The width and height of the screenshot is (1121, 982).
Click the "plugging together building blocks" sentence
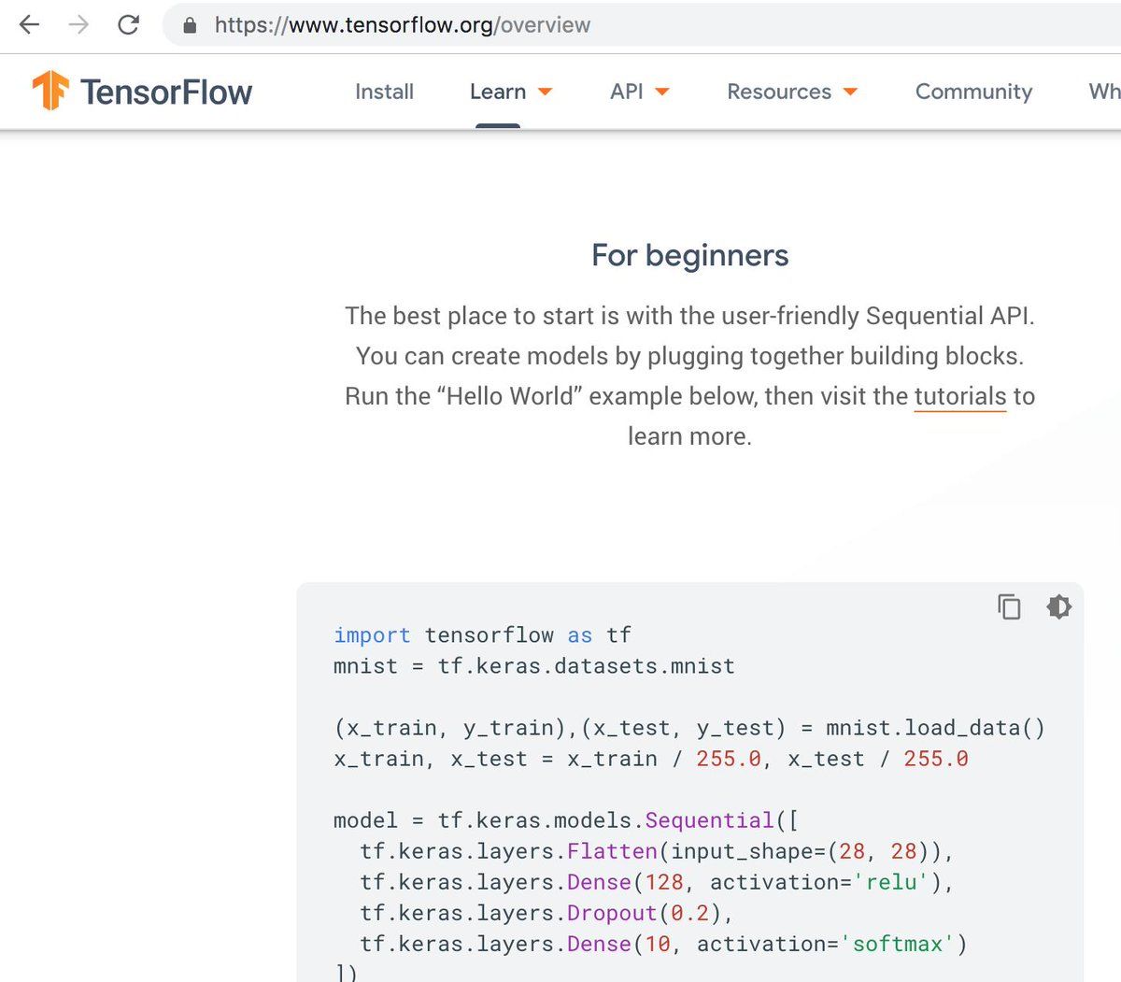click(x=689, y=356)
